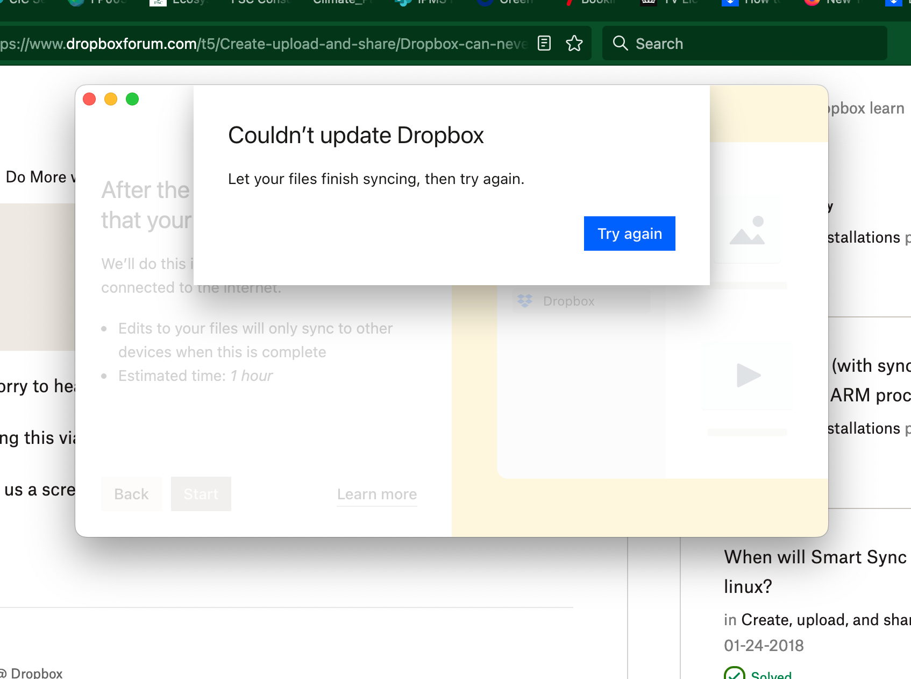
Task: Open 'When will Smart Sync' linux thread
Action: 815,571
